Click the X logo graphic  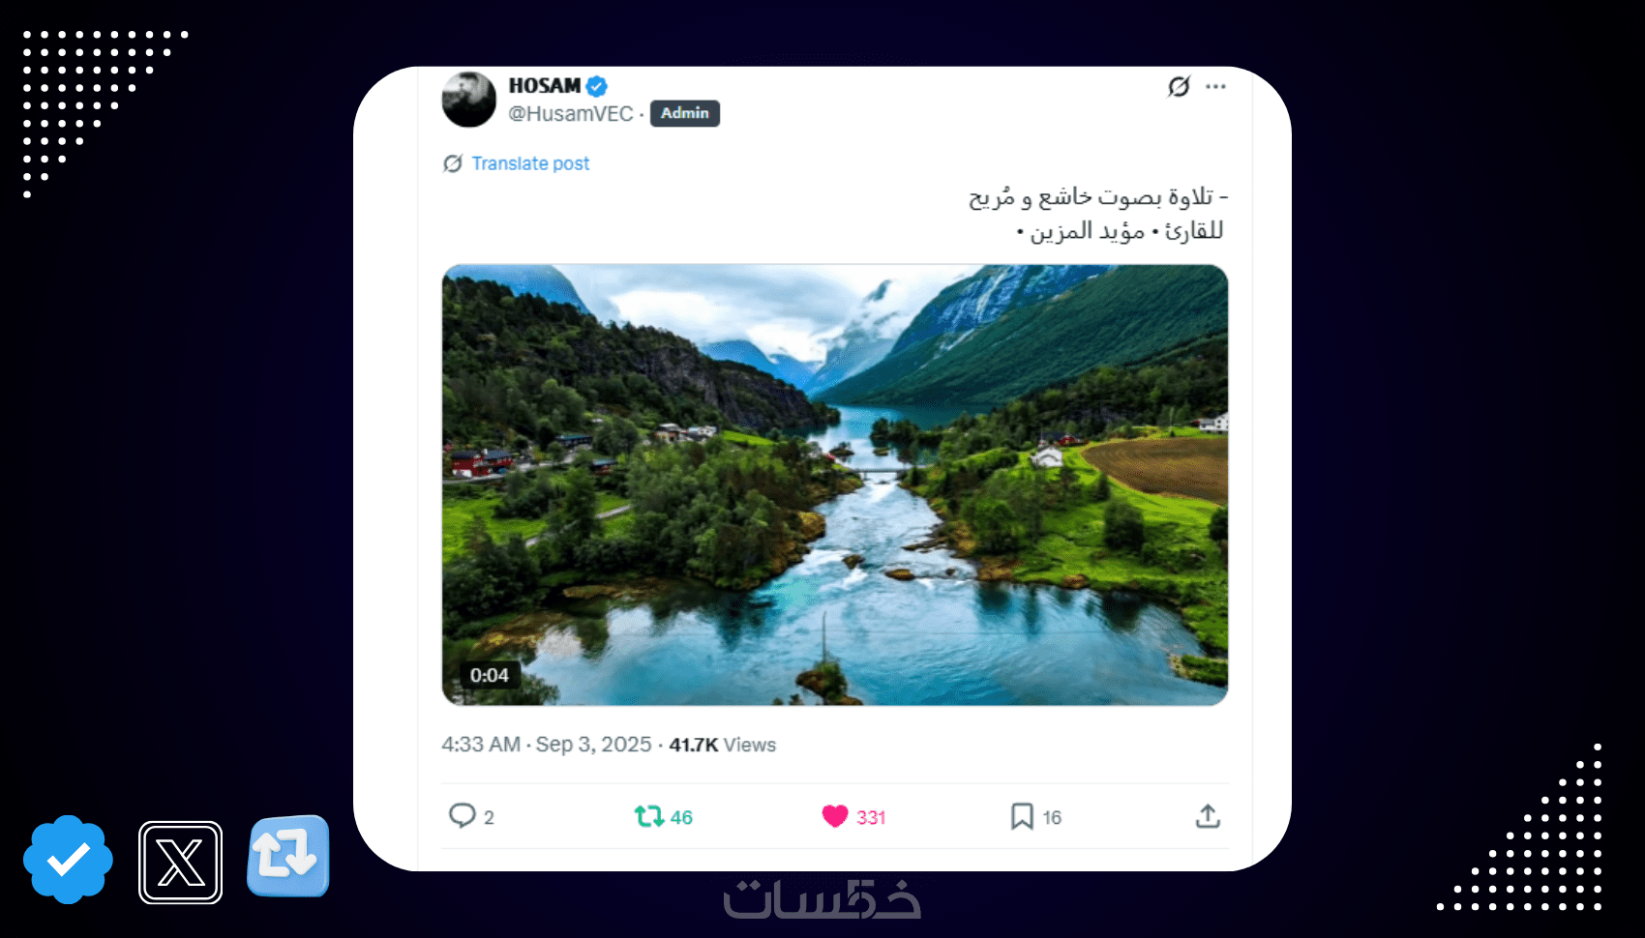[181, 863]
